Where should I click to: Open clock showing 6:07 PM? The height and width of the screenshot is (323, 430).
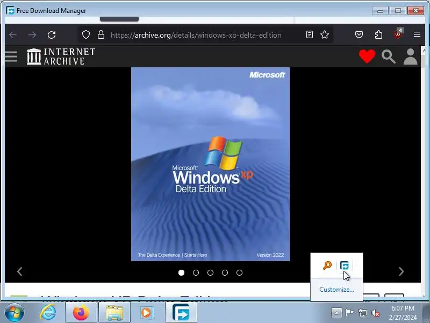tap(403, 313)
